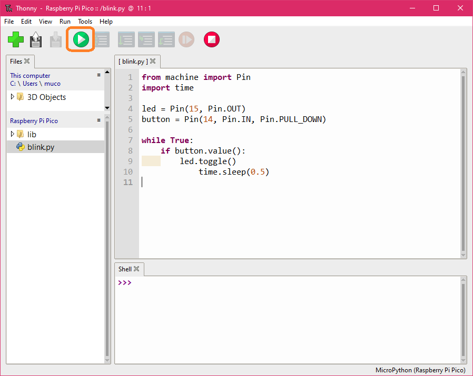Viewport: 473px width, 376px height.
Task: Click the Python icon beside blink.py
Action: click(21, 147)
